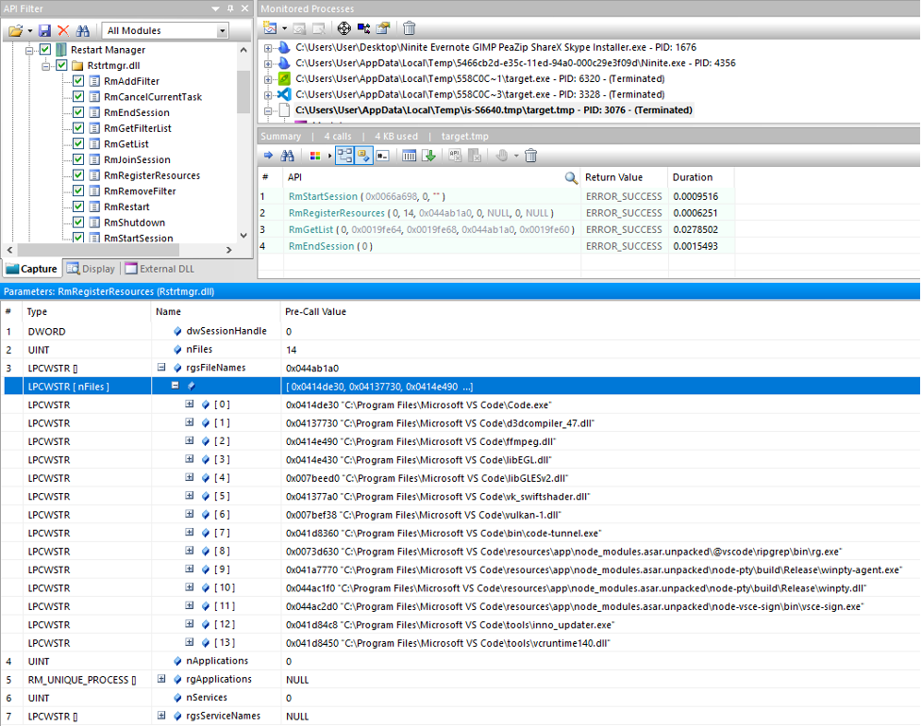Save the API filter with the floppy icon

44,30
